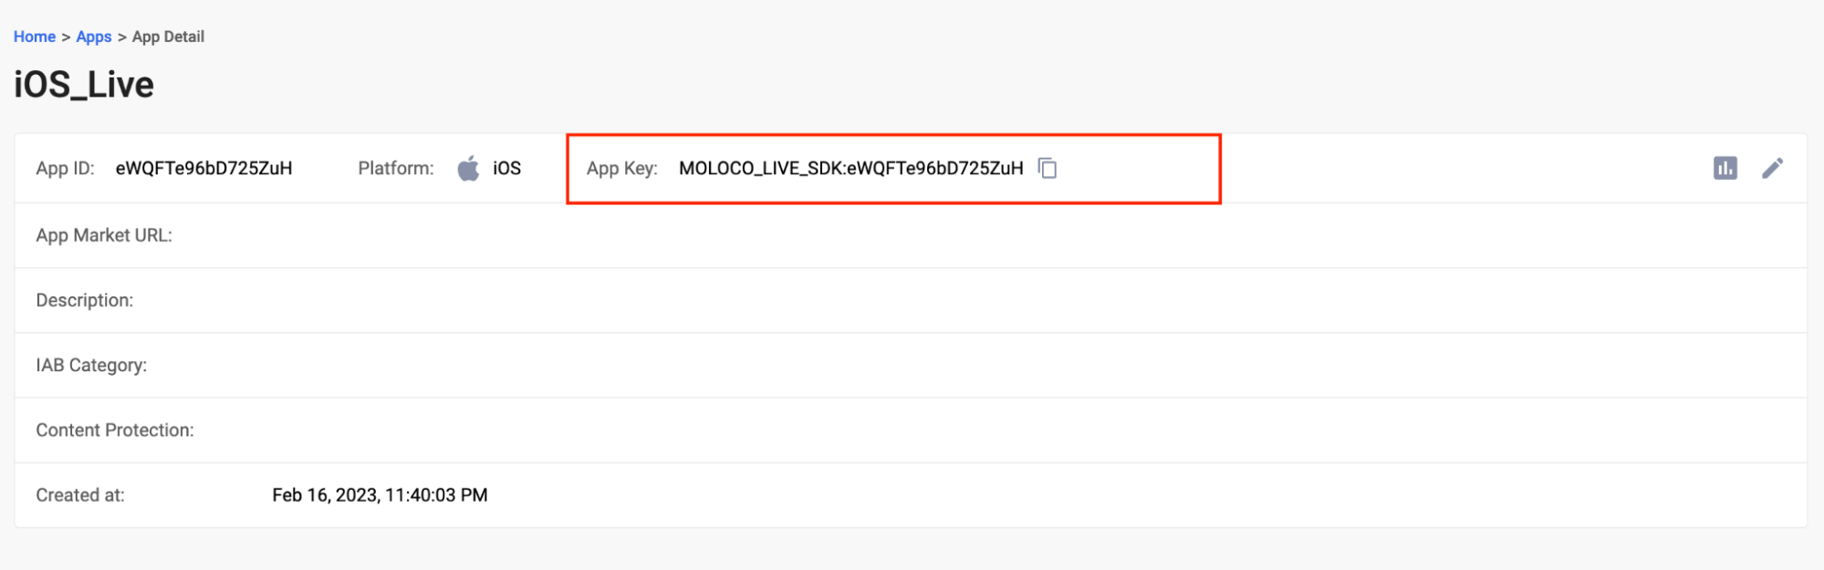
Task: Click the Created at label
Action: coord(80,495)
